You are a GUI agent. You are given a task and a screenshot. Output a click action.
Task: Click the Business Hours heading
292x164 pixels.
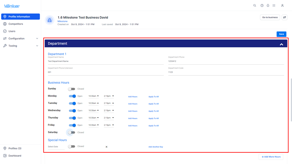coord(58,83)
